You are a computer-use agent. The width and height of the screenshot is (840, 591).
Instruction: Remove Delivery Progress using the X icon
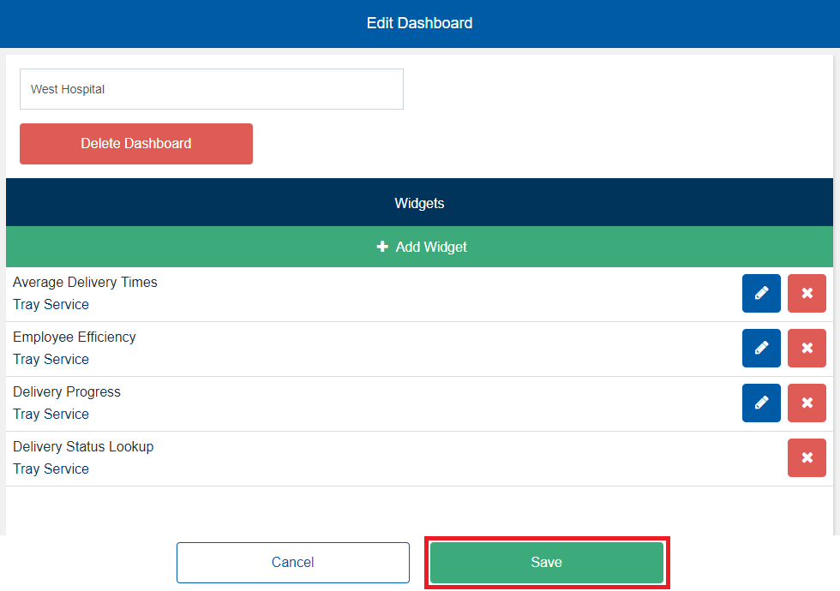807,403
